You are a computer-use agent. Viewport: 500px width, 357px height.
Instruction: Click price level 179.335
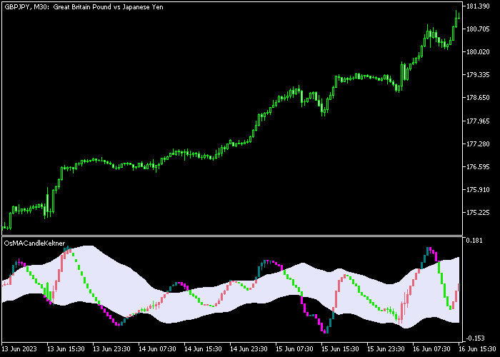click(x=478, y=74)
